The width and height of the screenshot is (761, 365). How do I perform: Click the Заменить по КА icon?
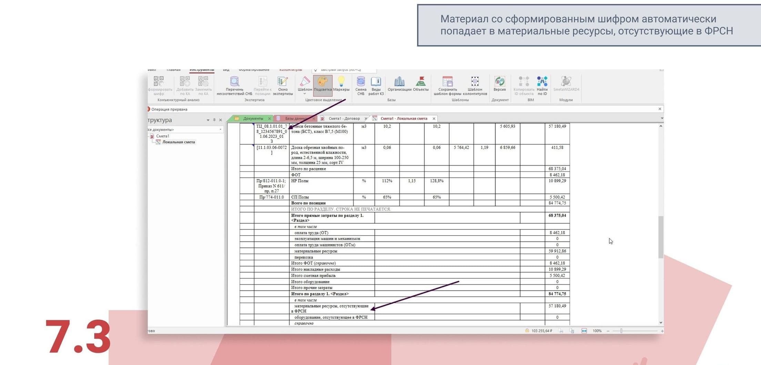coord(203,85)
